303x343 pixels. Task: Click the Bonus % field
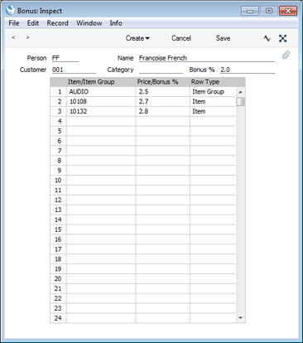[248, 70]
